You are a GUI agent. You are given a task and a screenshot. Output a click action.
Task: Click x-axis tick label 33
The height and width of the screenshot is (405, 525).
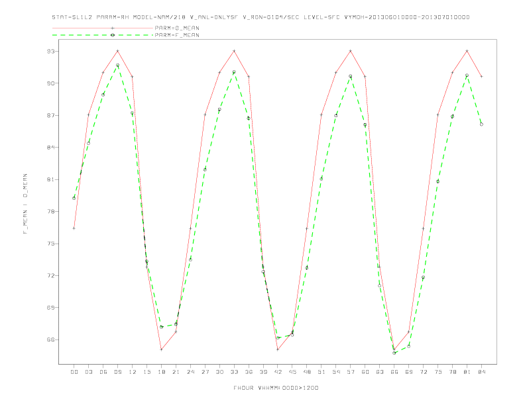234,372
